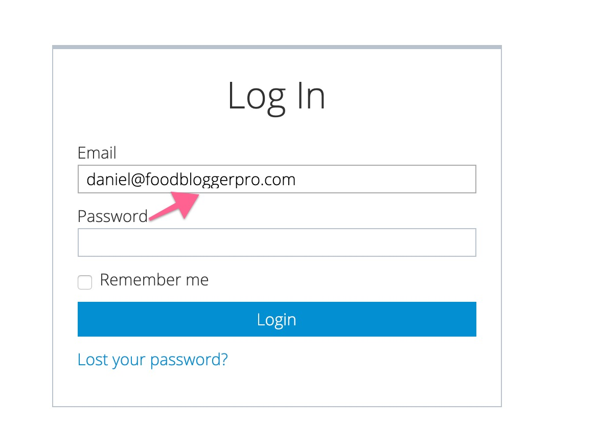Open the 'Lost your password?' link
The height and width of the screenshot is (443, 597).
153,360
